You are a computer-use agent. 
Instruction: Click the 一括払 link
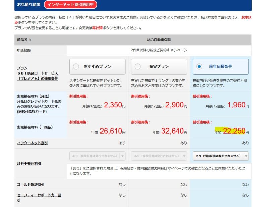46,127
